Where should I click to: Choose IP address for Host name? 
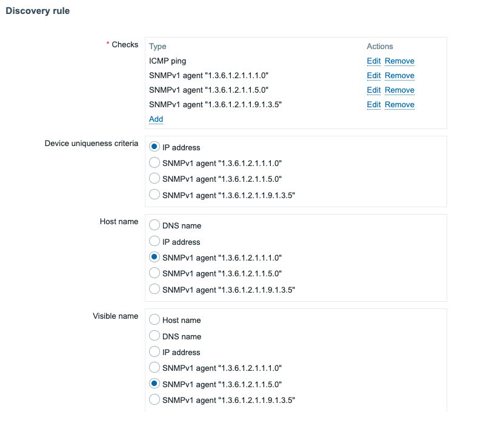[x=155, y=242]
